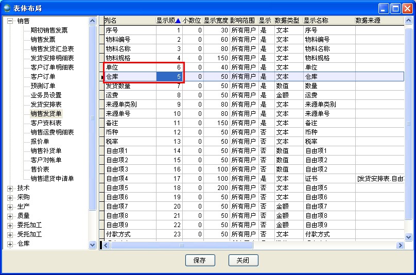Screen dimensions: 416x275
Task: Edit display order cell of 仓库 row
Action: coord(169,77)
